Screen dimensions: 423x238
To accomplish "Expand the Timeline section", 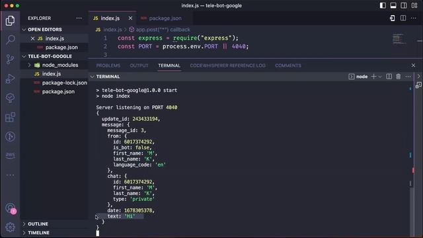I will pyautogui.click(x=38, y=233).
